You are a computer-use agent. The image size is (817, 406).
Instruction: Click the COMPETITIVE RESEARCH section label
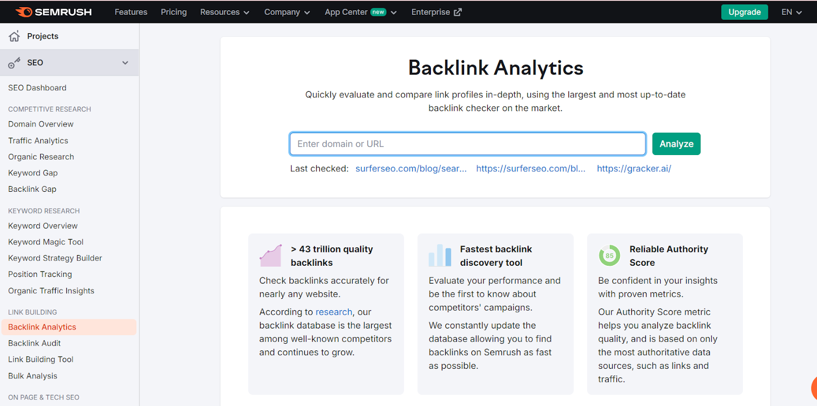point(50,109)
